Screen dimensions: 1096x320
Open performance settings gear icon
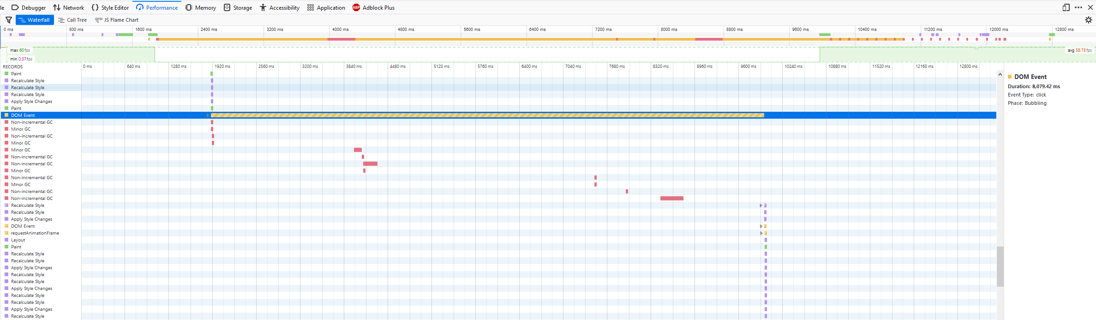tap(1089, 20)
